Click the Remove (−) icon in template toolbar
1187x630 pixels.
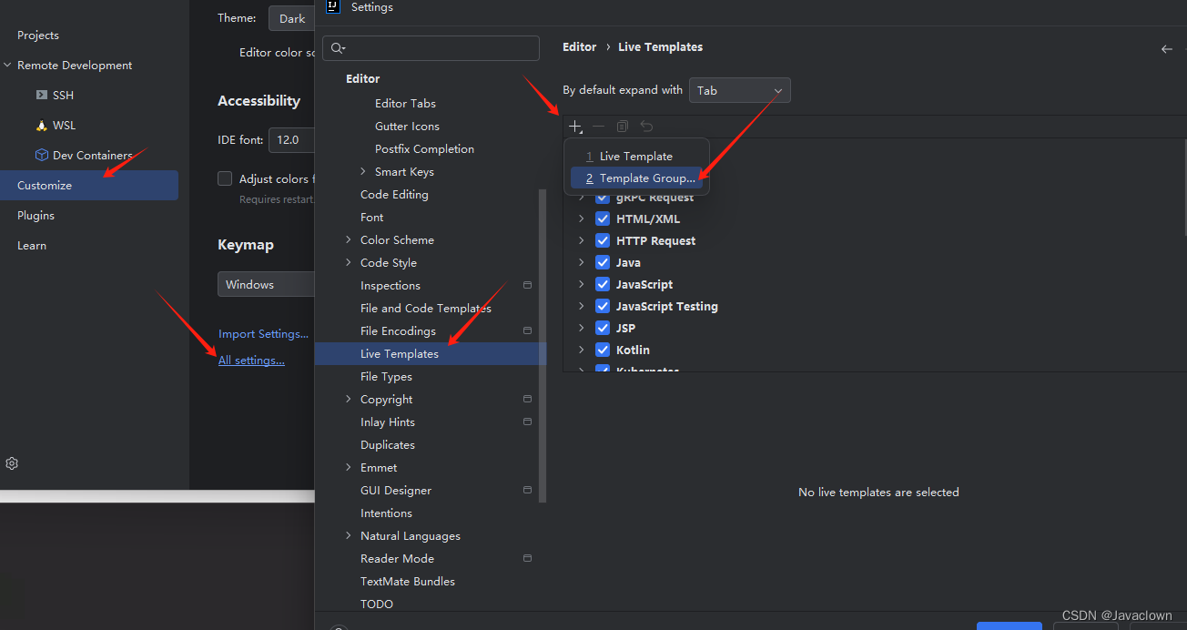point(598,126)
